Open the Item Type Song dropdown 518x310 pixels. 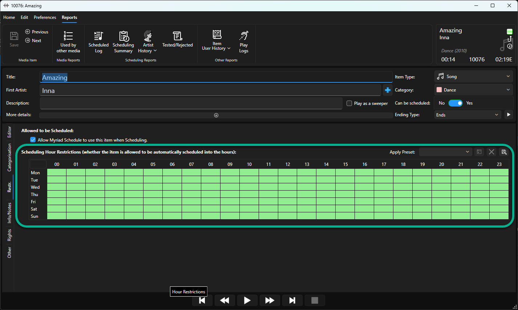(474, 77)
